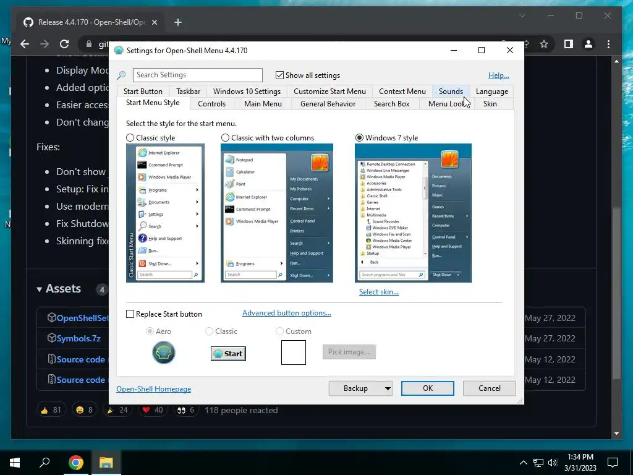Open the Symbols.7z asset link
Viewport: 633px width, 475px height.
click(79, 338)
